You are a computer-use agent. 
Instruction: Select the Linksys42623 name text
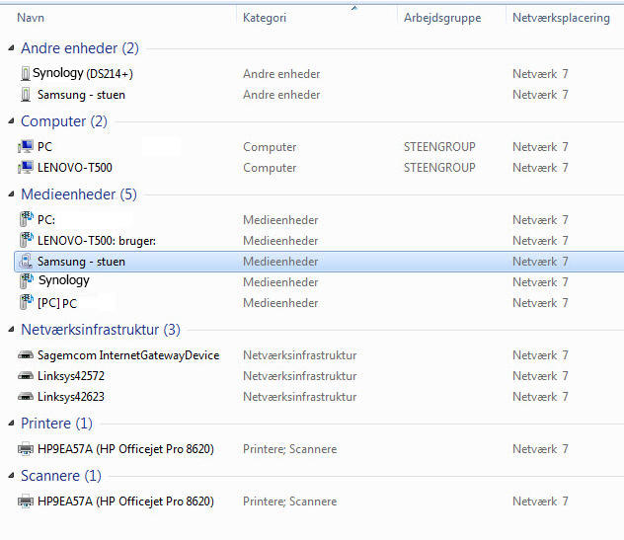[71, 396]
